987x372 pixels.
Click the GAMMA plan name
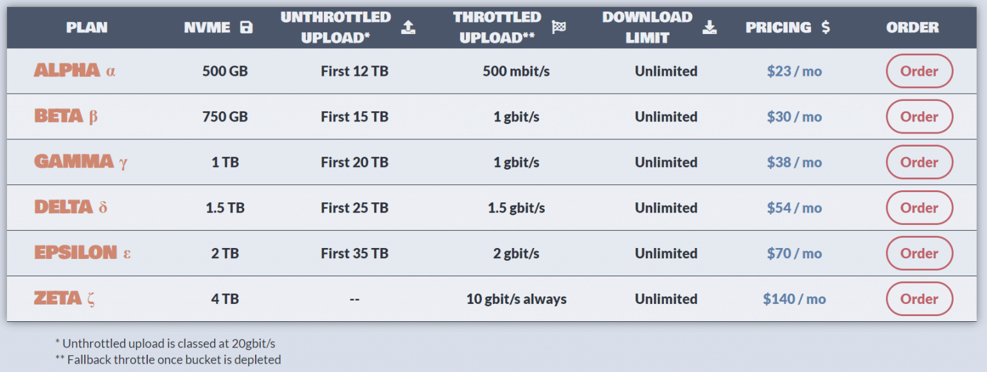click(74, 162)
